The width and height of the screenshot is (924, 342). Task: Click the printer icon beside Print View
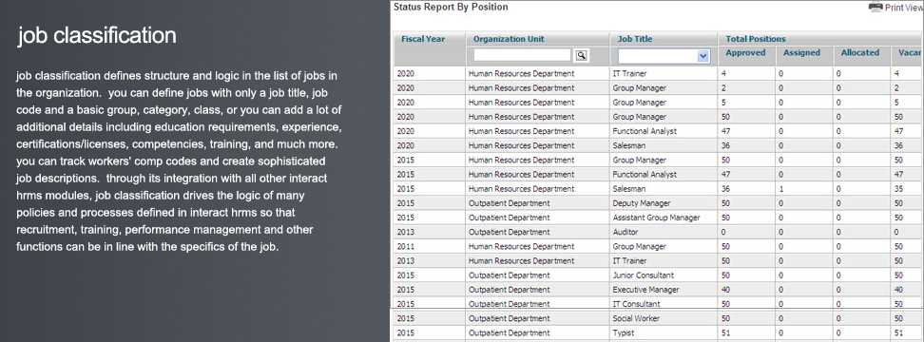point(876,7)
